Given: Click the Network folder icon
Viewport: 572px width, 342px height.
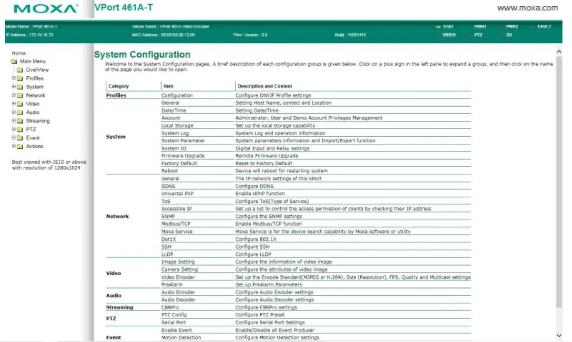Looking at the screenshot, I should point(20,95).
